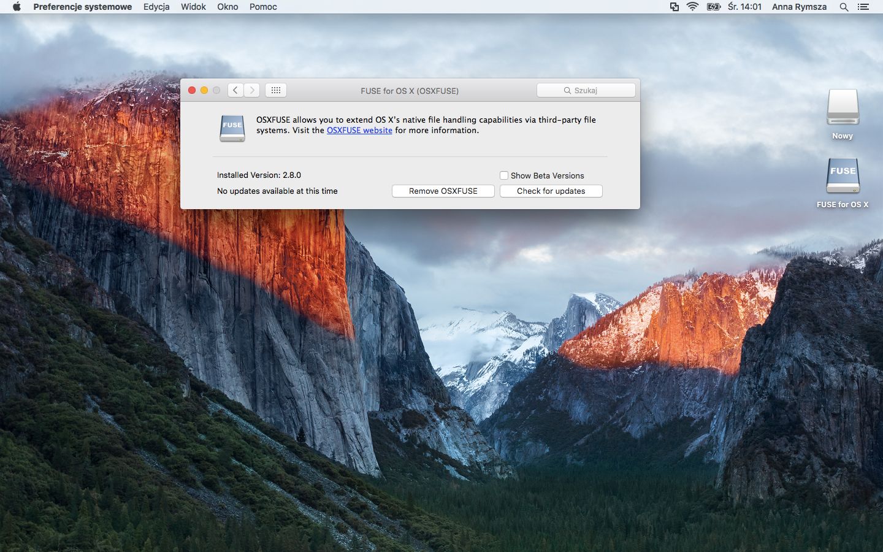Open the Apple menu
883x552 pixels.
(17, 7)
